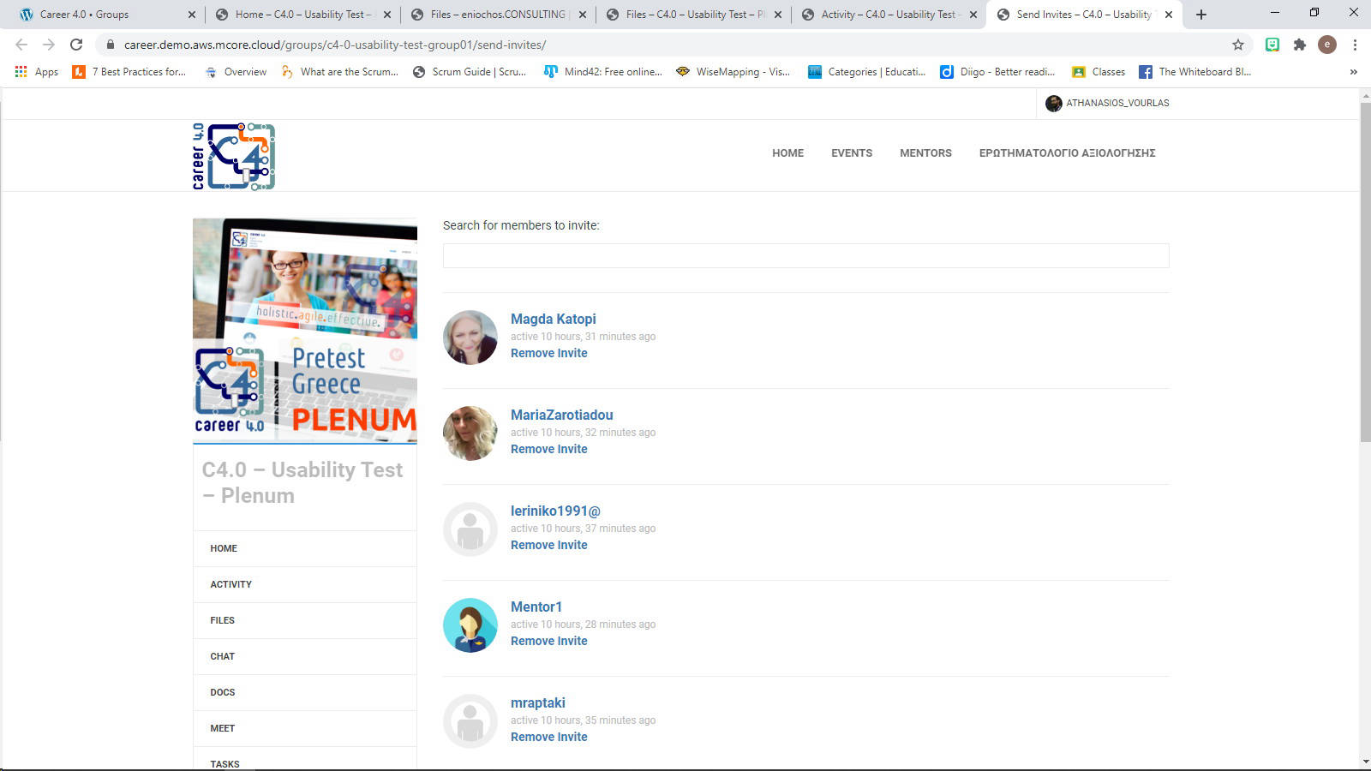Click Mentor1's avatar image
Screen dimensions: 1371x771
(x=470, y=625)
